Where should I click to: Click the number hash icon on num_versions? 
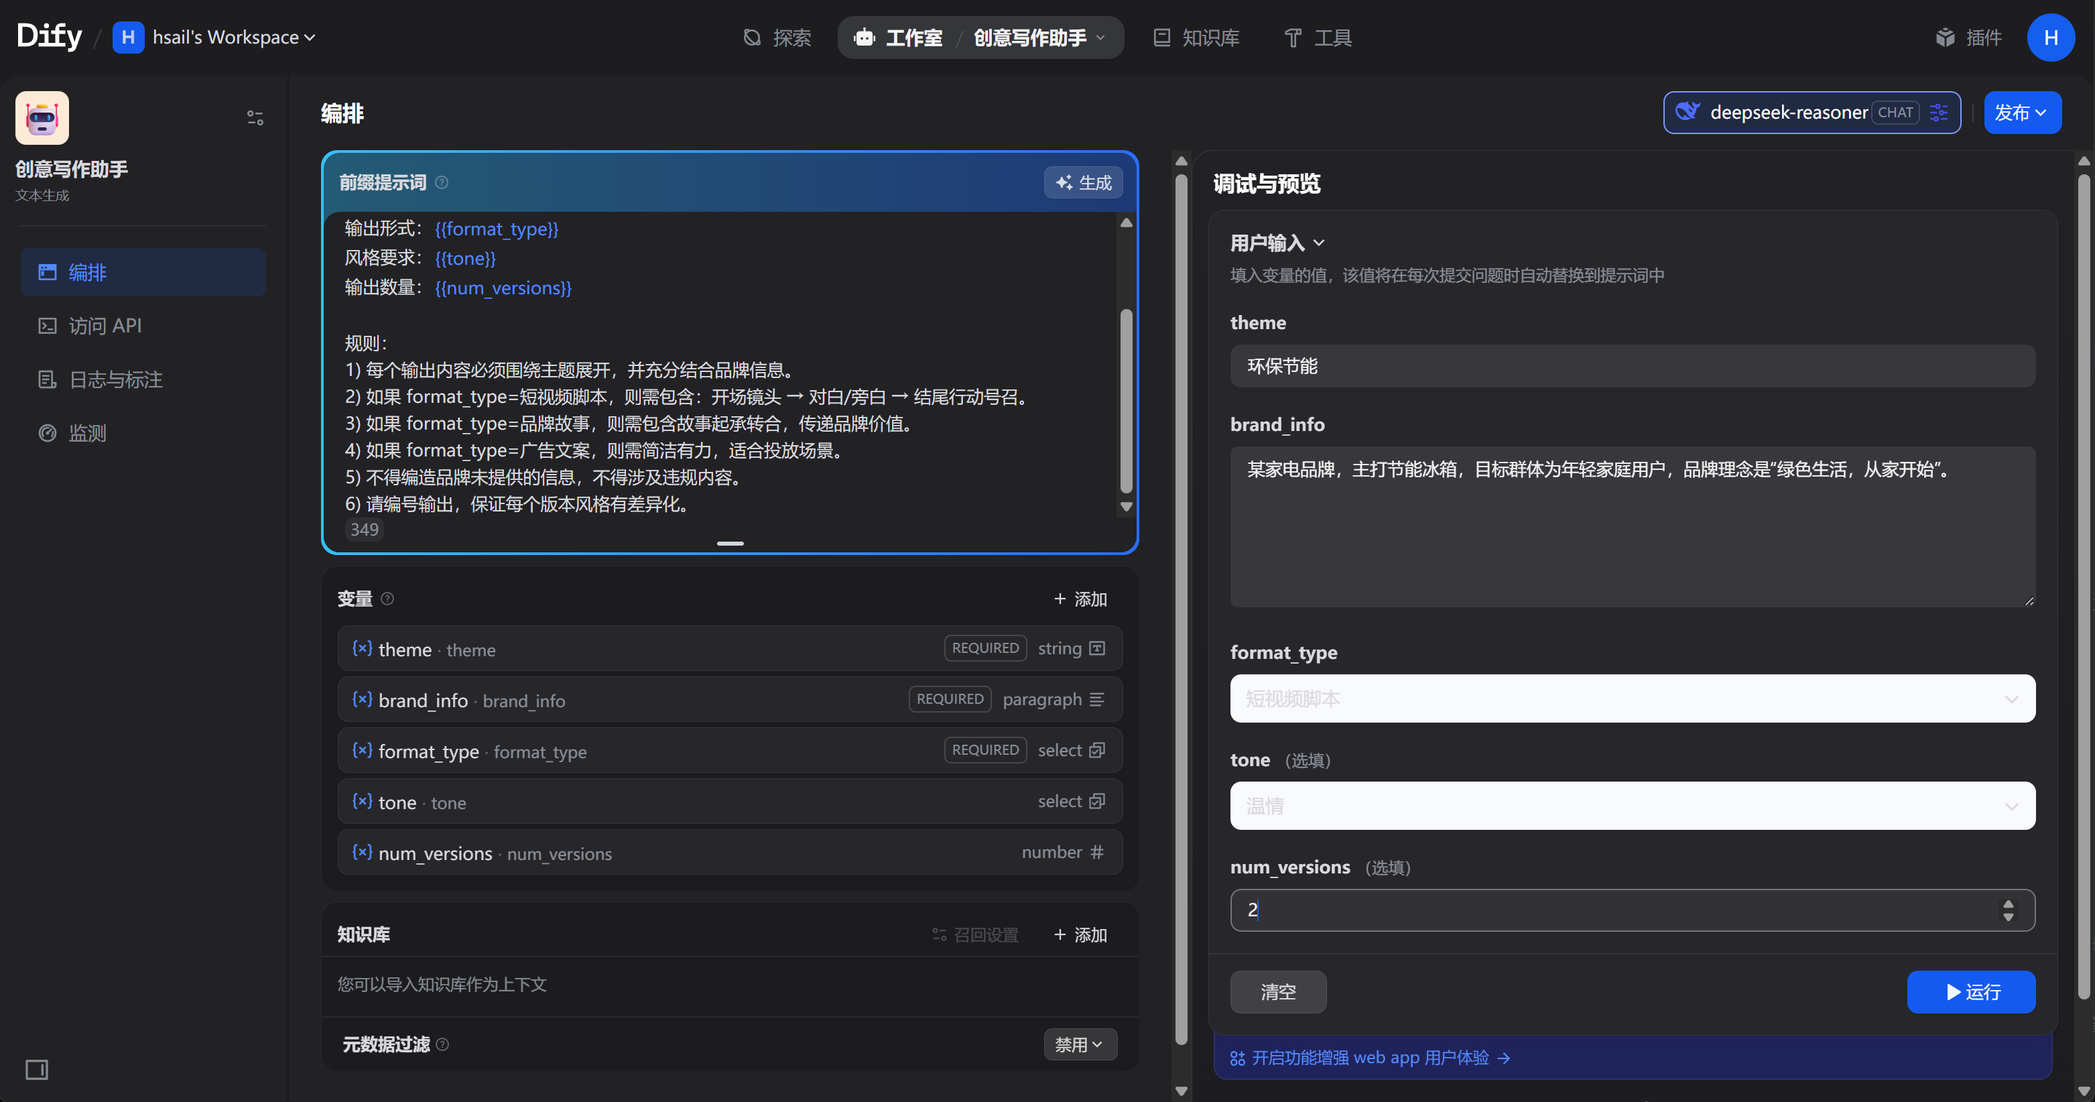coord(1097,853)
